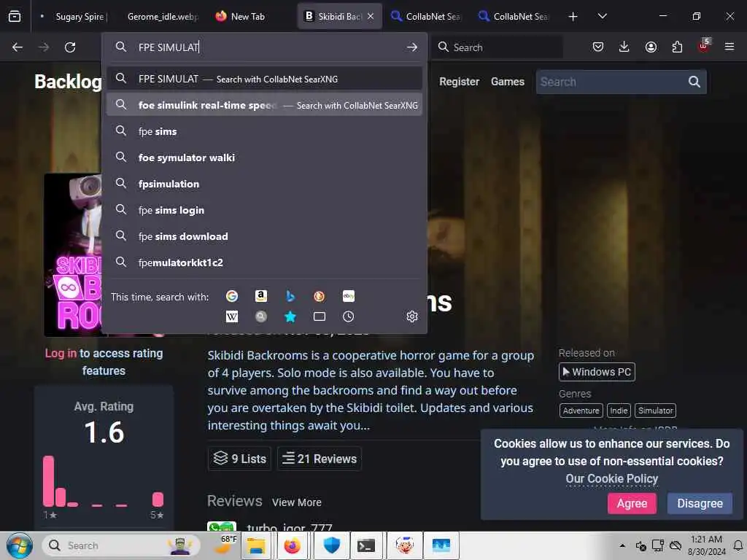Reload the page with the refresh icon
The height and width of the screenshot is (560, 747).
click(x=70, y=47)
